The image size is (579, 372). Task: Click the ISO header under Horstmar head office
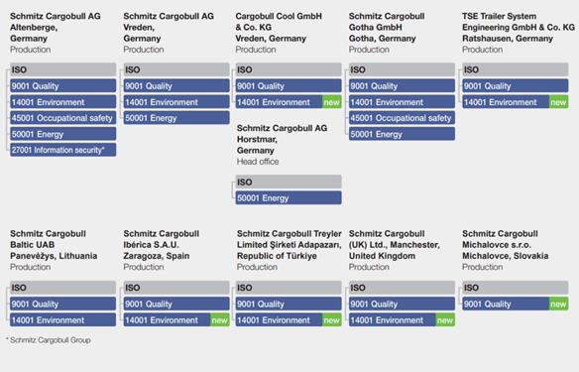coord(289,182)
